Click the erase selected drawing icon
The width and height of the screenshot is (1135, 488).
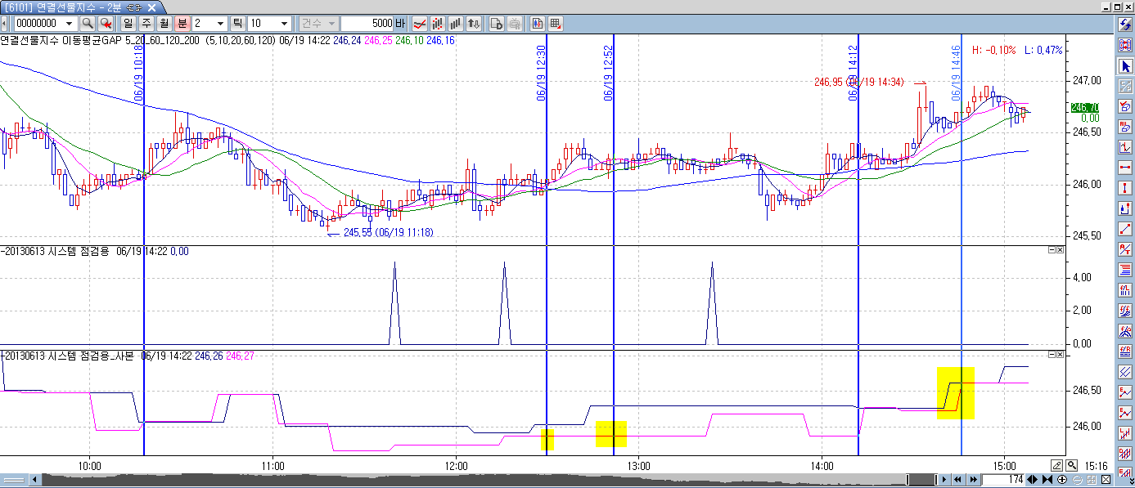click(1125, 106)
